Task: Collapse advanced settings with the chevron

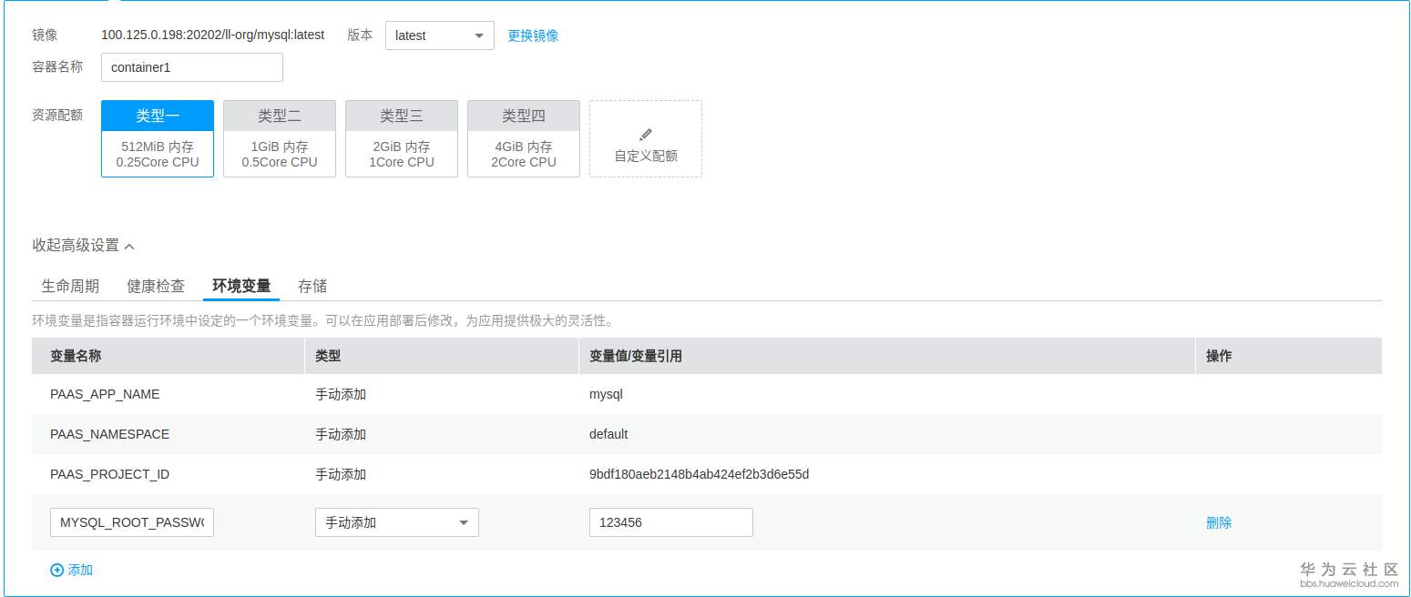Action: point(130,245)
